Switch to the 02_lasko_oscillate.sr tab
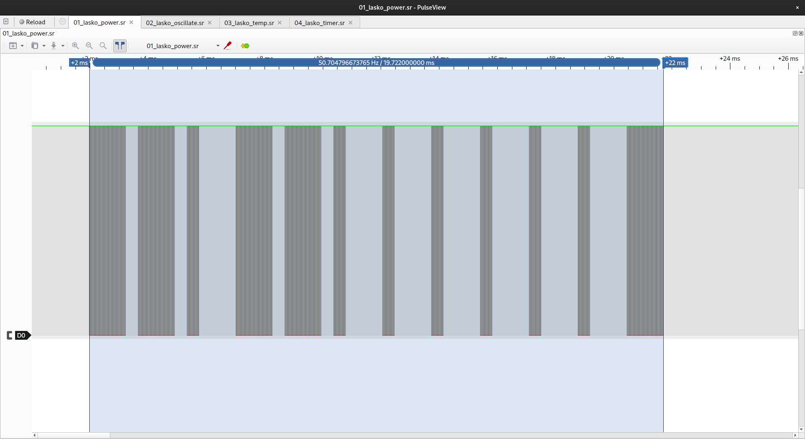 [x=174, y=23]
